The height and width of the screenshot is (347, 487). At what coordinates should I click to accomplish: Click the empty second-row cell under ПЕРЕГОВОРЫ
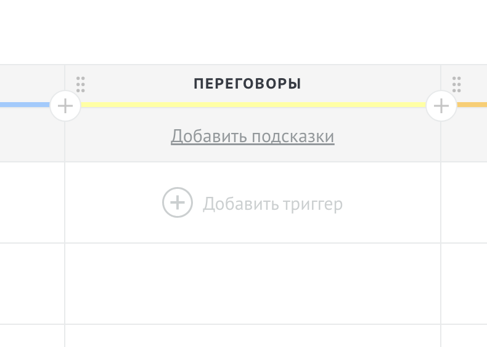coord(253,283)
